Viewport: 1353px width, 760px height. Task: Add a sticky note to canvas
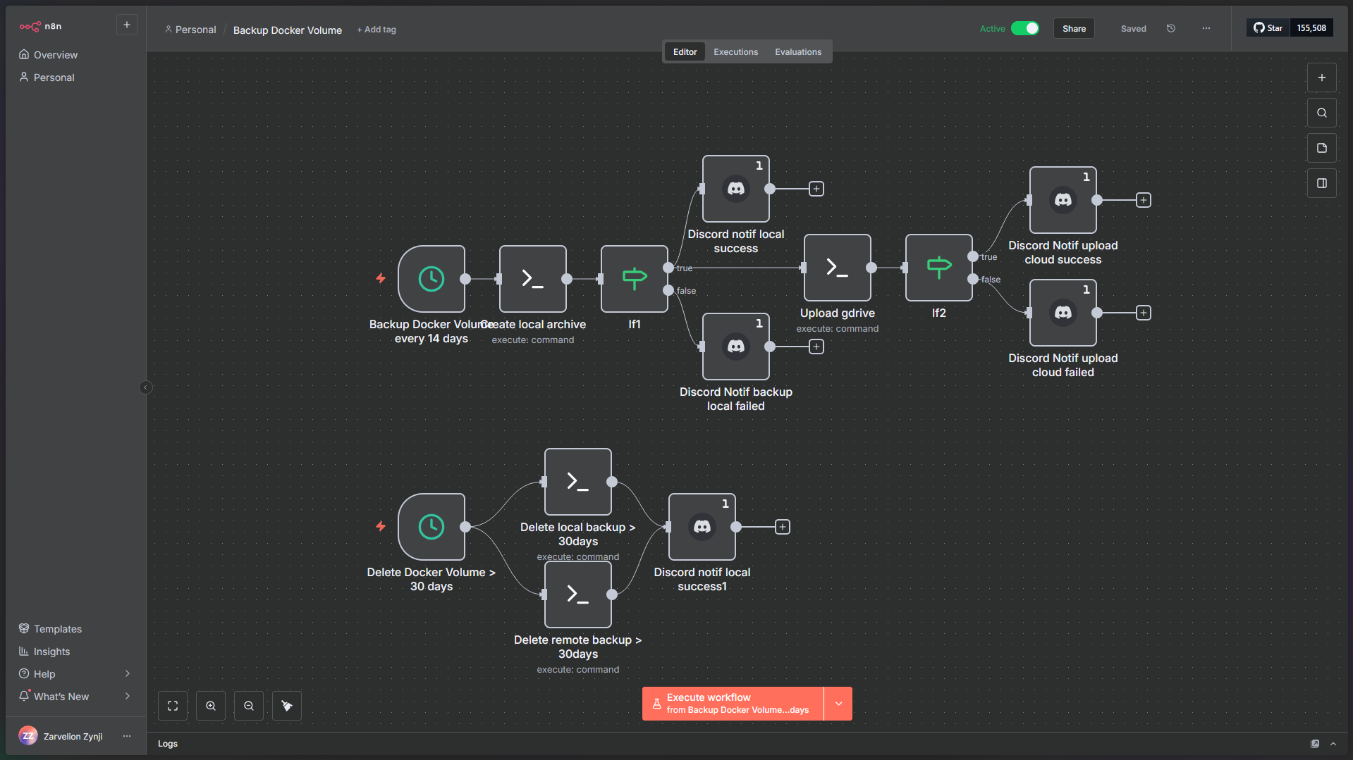pos(1322,148)
